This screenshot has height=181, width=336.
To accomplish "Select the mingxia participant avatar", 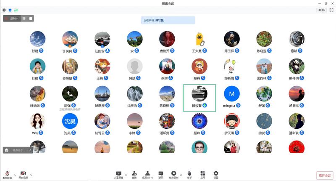I will tap(232, 94).
